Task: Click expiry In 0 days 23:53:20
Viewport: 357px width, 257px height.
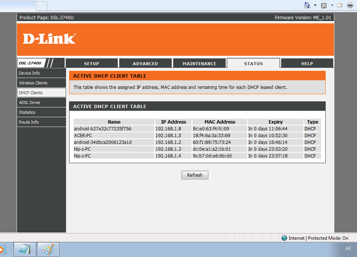Action: [x=268, y=149]
